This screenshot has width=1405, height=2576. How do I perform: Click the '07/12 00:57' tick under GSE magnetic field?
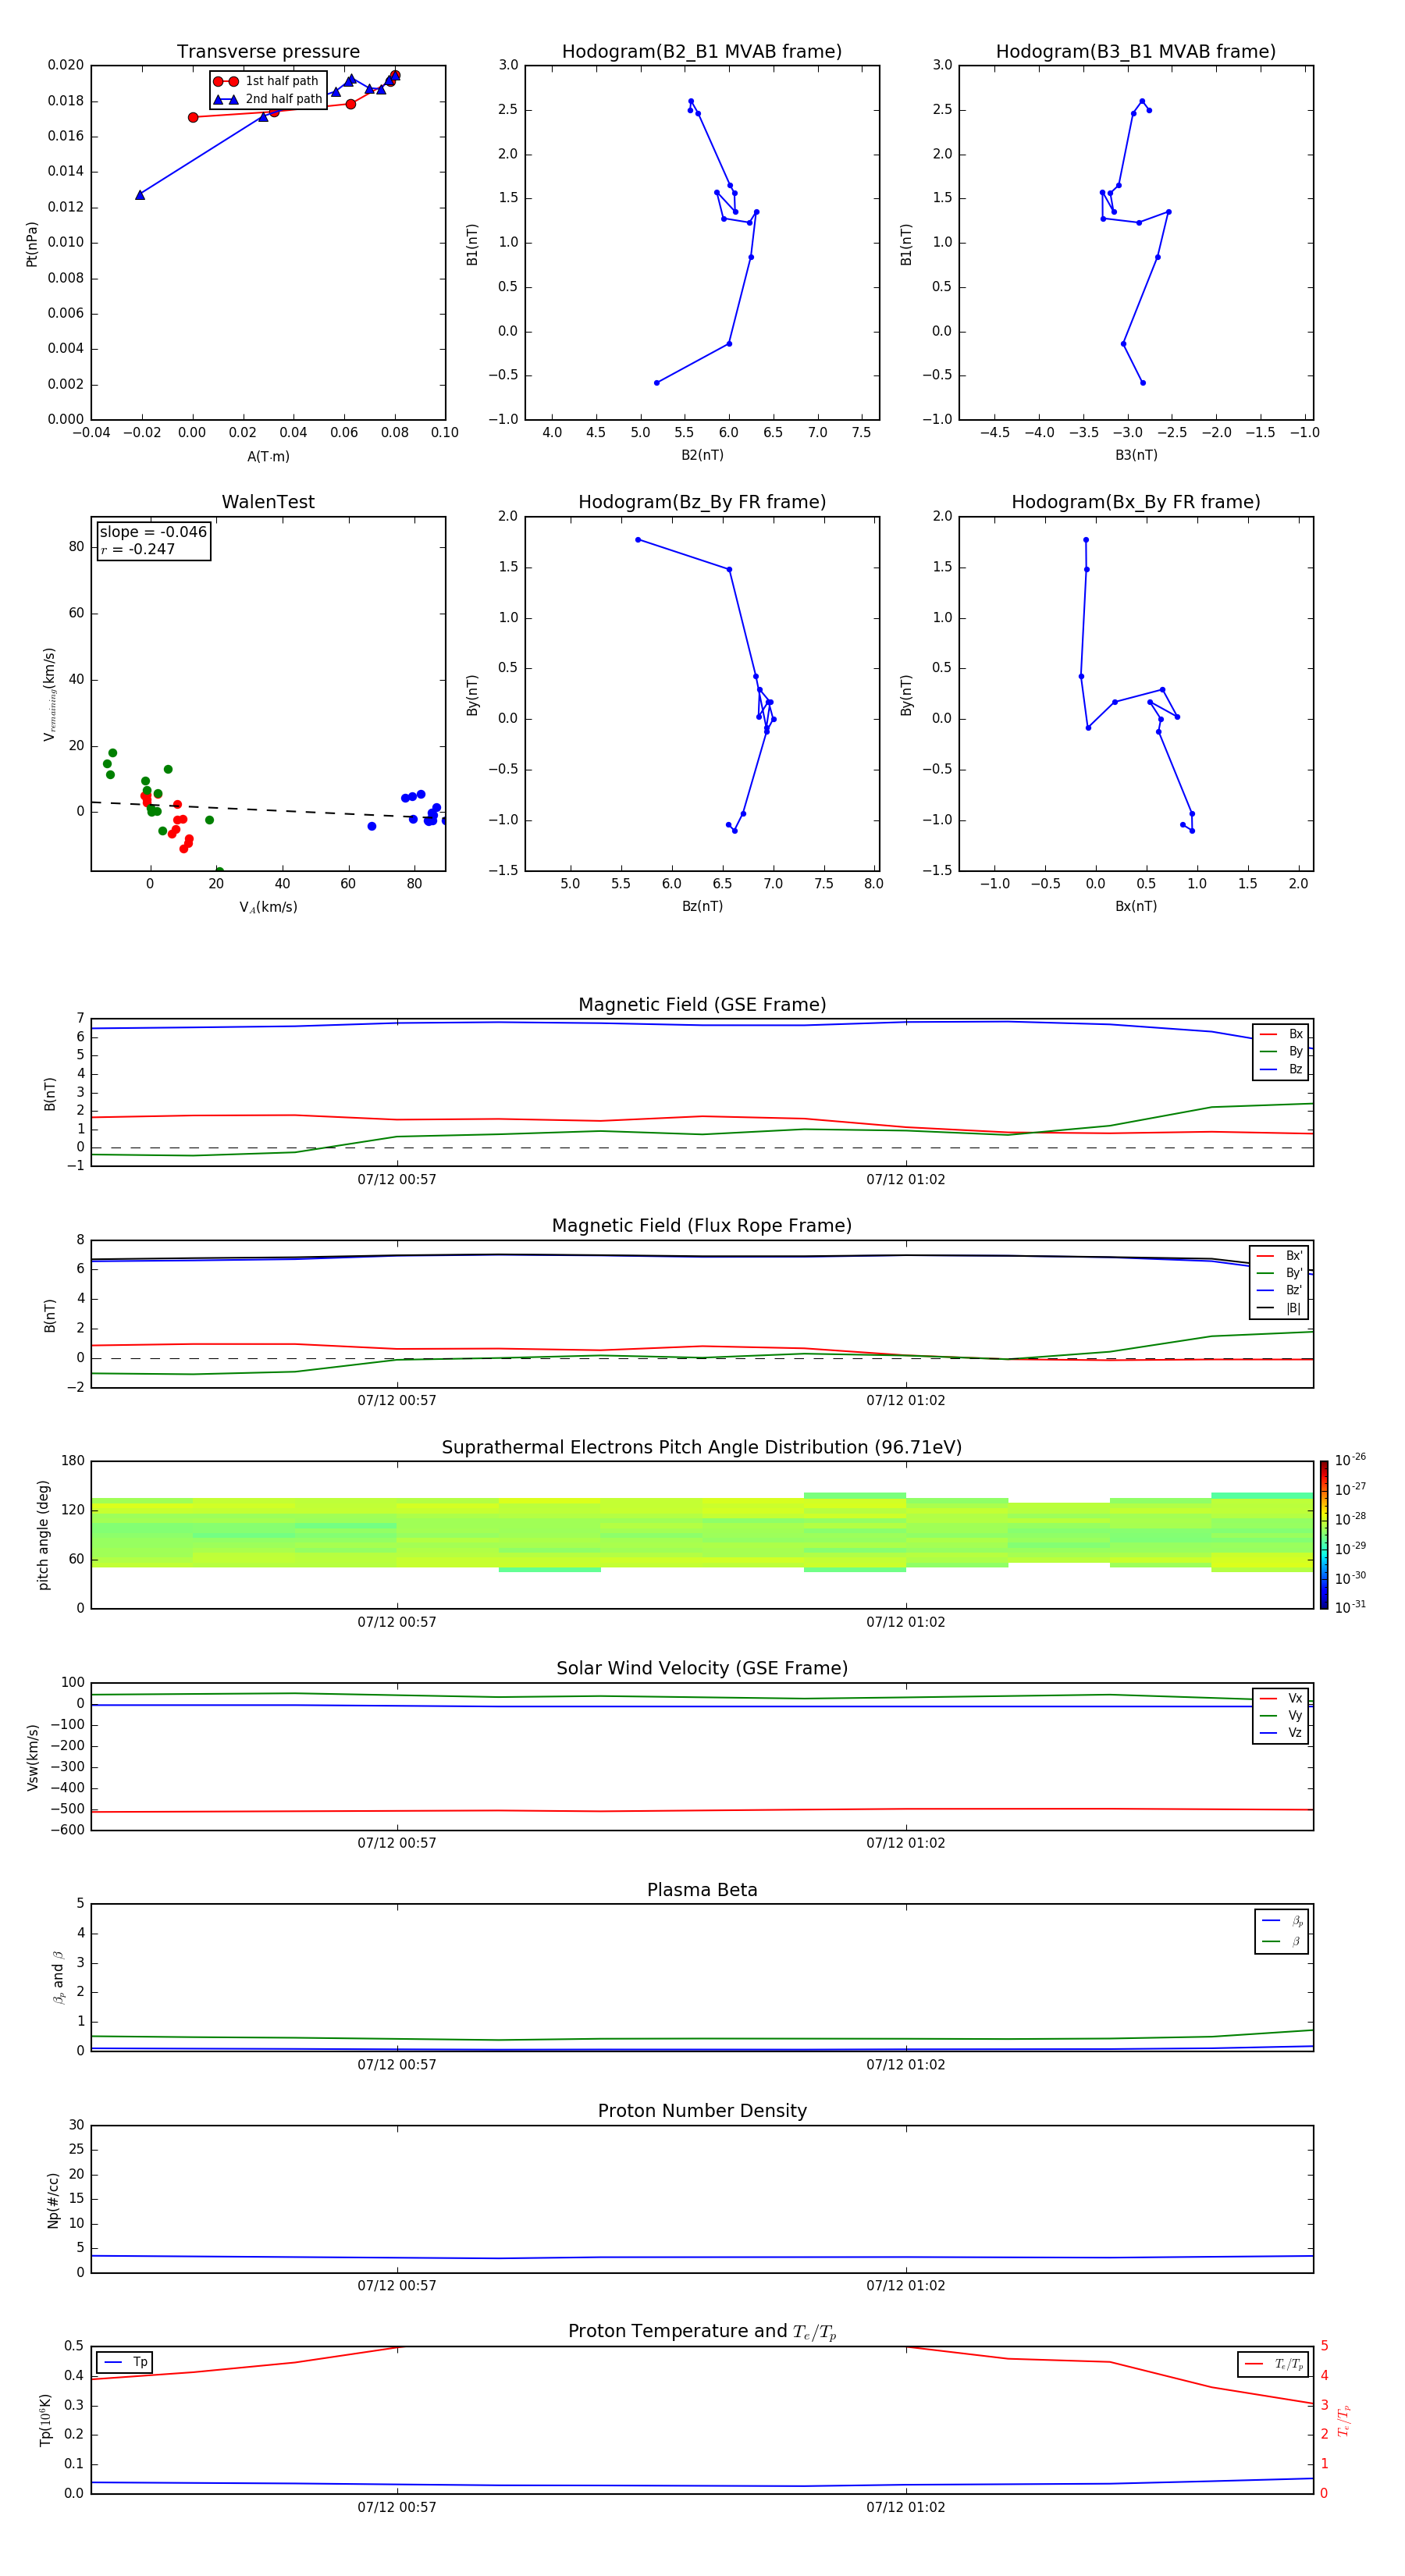(397, 1180)
